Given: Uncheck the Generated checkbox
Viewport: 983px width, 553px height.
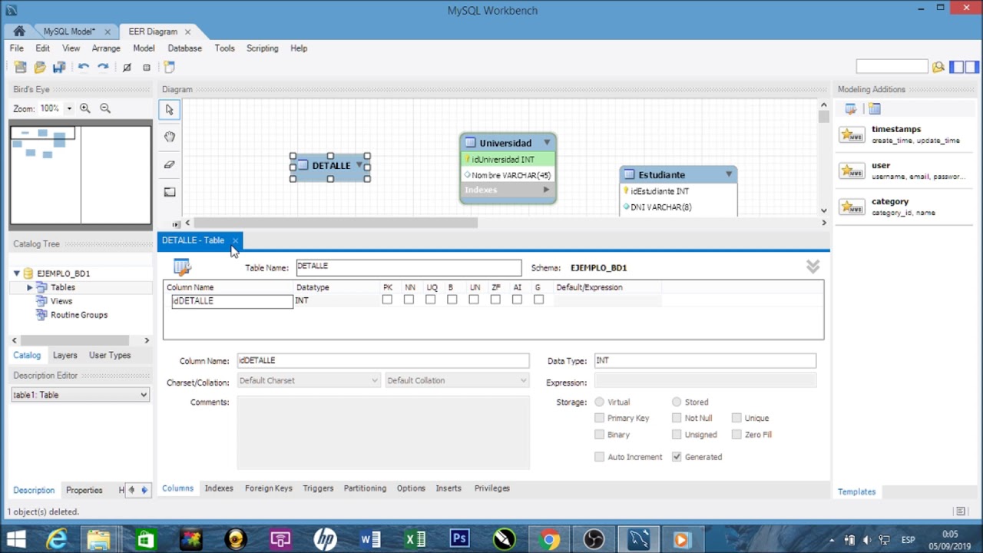Looking at the screenshot, I should click(x=677, y=456).
